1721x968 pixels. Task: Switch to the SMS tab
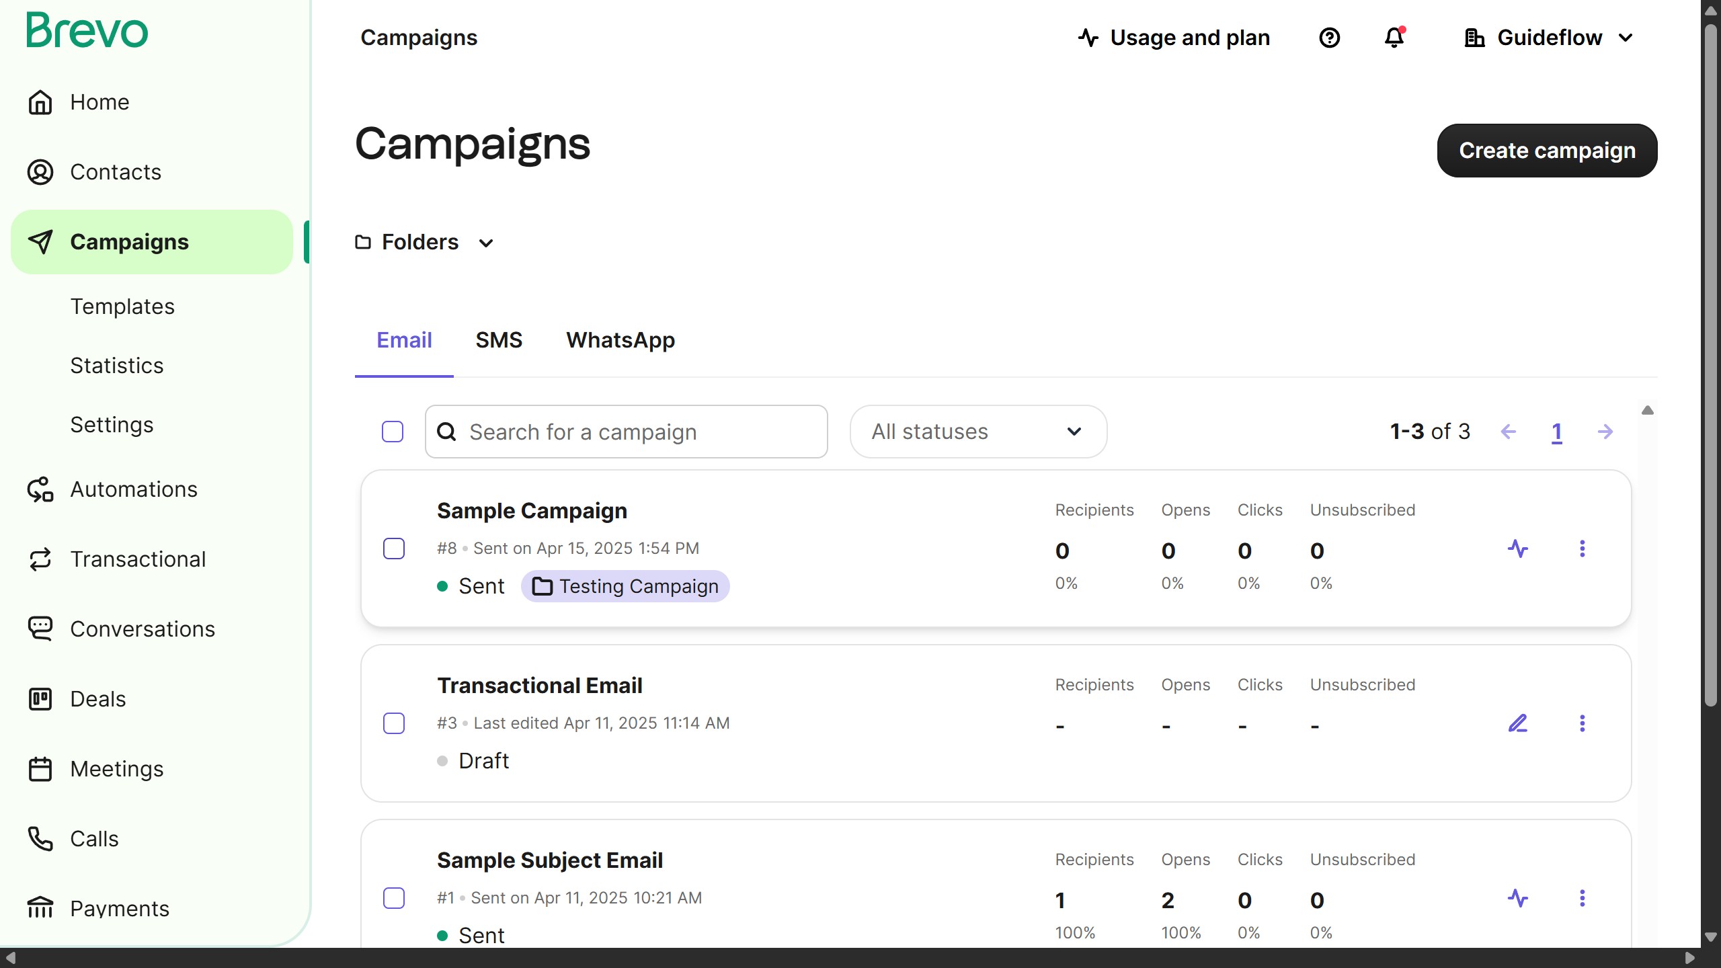coord(498,340)
